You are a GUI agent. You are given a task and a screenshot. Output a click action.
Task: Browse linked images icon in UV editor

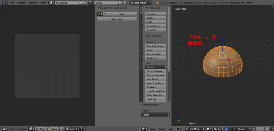point(32,129)
